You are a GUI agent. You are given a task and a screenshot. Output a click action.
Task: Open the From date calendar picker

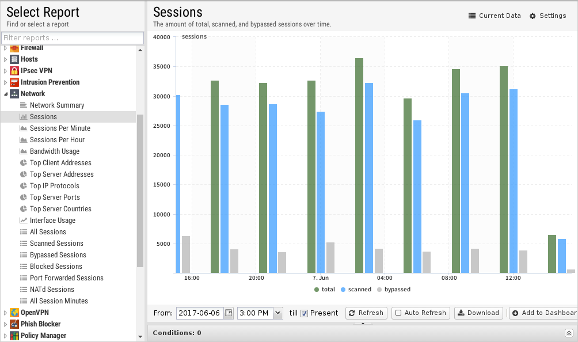pyautogui.click(x=229, y=313)
